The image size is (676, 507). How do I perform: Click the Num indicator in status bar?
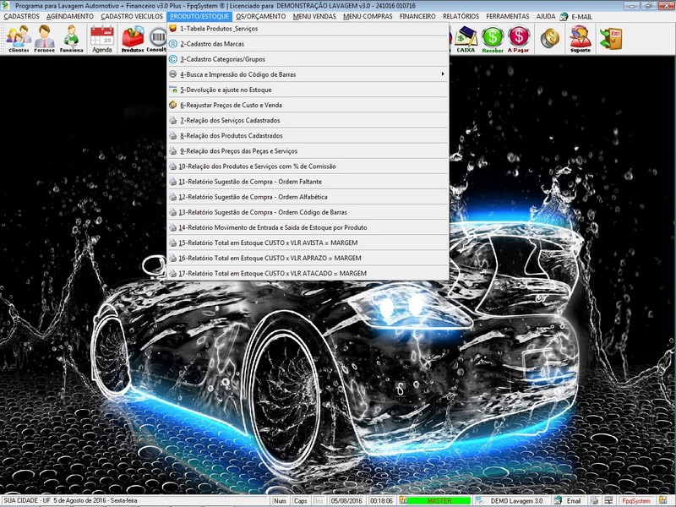coord(280,500)
